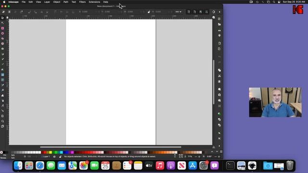Toggle scale rounded corners option

tap(194, 12)
